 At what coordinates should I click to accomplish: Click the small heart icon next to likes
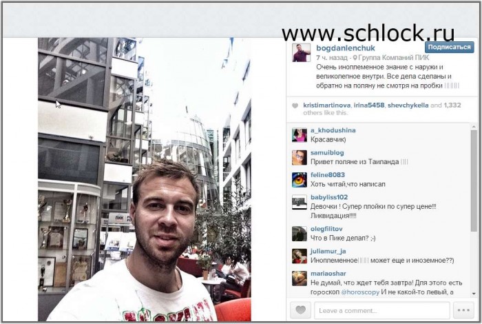pyautogui.click(x=295, y=105)
